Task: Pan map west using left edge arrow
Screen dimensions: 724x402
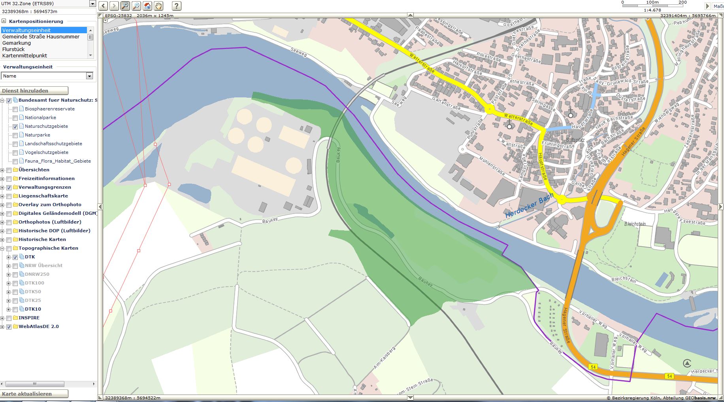Action: click(x=100, y=207)
